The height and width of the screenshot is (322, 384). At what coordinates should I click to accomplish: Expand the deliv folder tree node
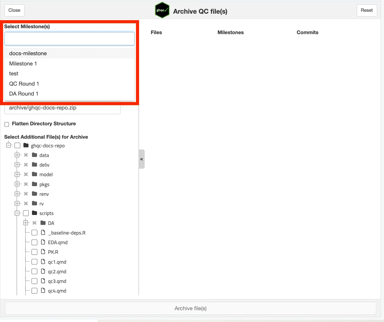click(x=17, y=165)
